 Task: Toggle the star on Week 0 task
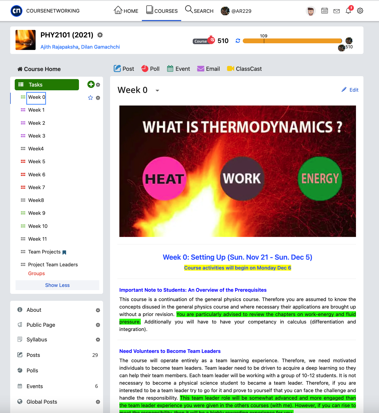click(90, 98)
